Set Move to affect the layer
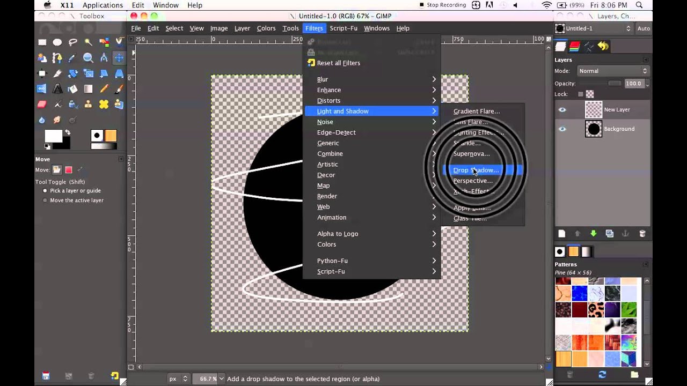 (x=57, y=170)
